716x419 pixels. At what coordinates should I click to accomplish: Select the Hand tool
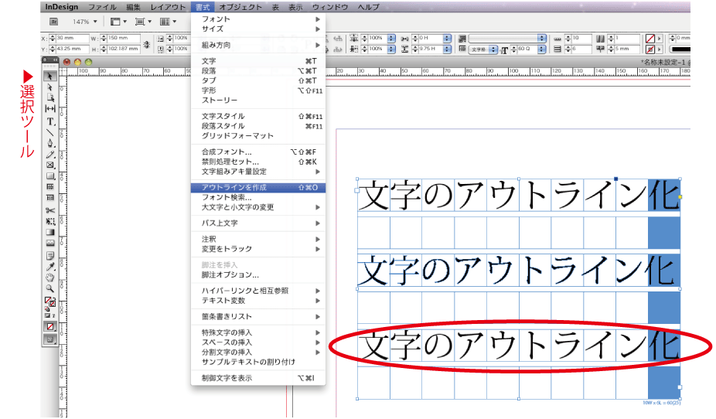(x=51, y=277)
